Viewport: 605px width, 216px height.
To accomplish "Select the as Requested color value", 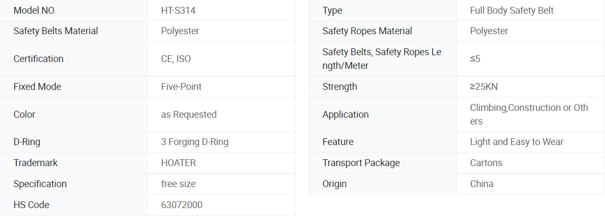I will (189, 115).
